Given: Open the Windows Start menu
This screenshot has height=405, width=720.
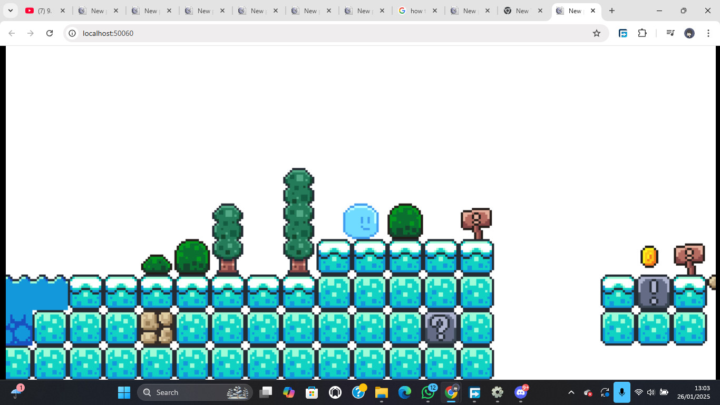Looking at the screenshot, I should coord(124,392).
